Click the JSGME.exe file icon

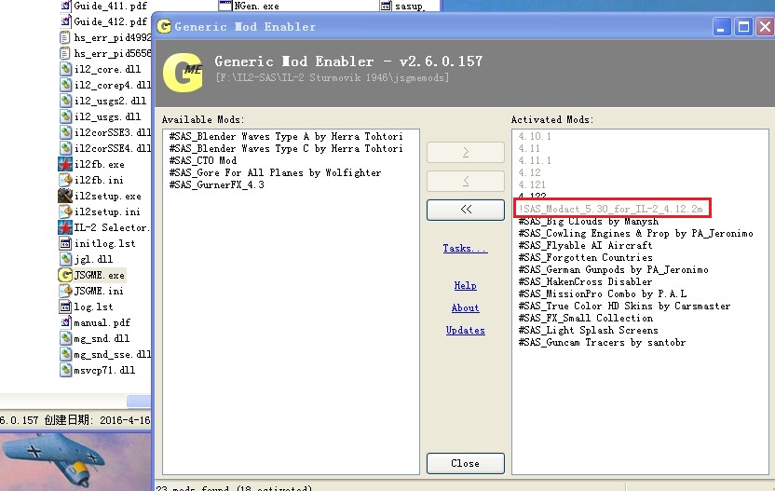[65, 275]
